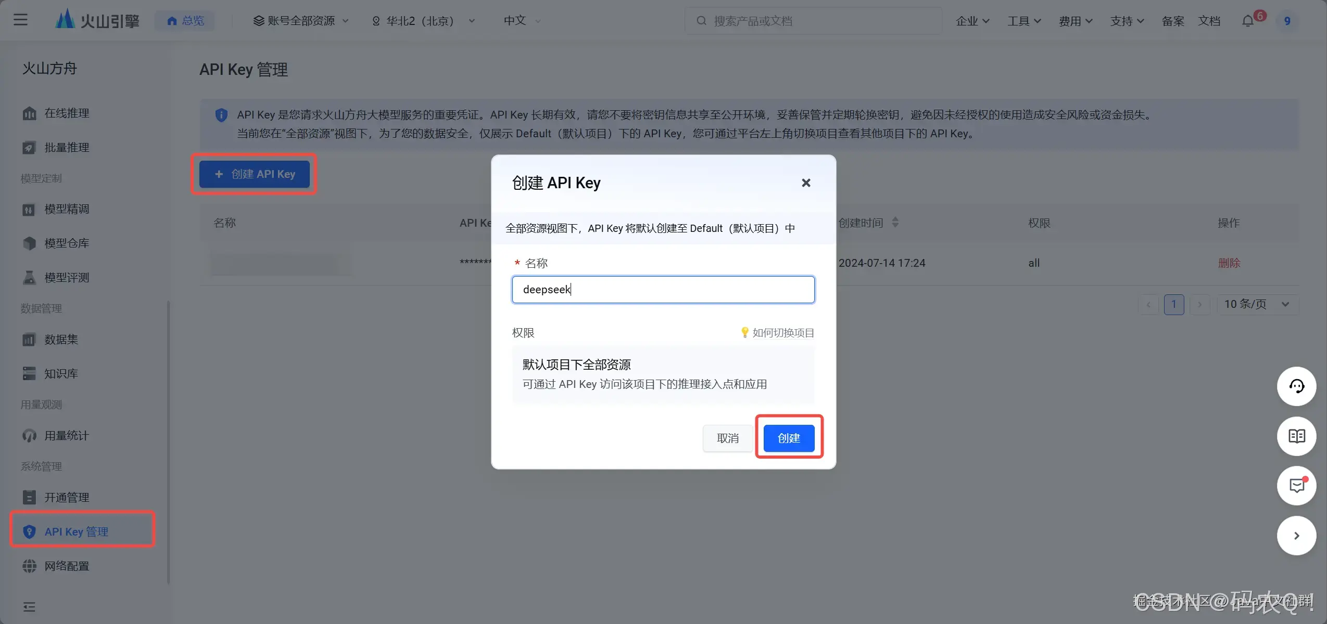Open the 中文 language dropdown
The height and width of the screenshot is (624, 1327).
pyautogui.click(x=522, y=21)
